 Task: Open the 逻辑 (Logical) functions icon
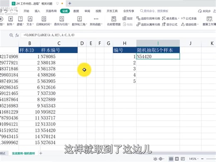(x=20, y=19)
